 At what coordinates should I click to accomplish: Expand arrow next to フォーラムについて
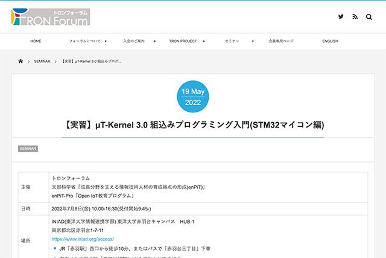point(106,41)
